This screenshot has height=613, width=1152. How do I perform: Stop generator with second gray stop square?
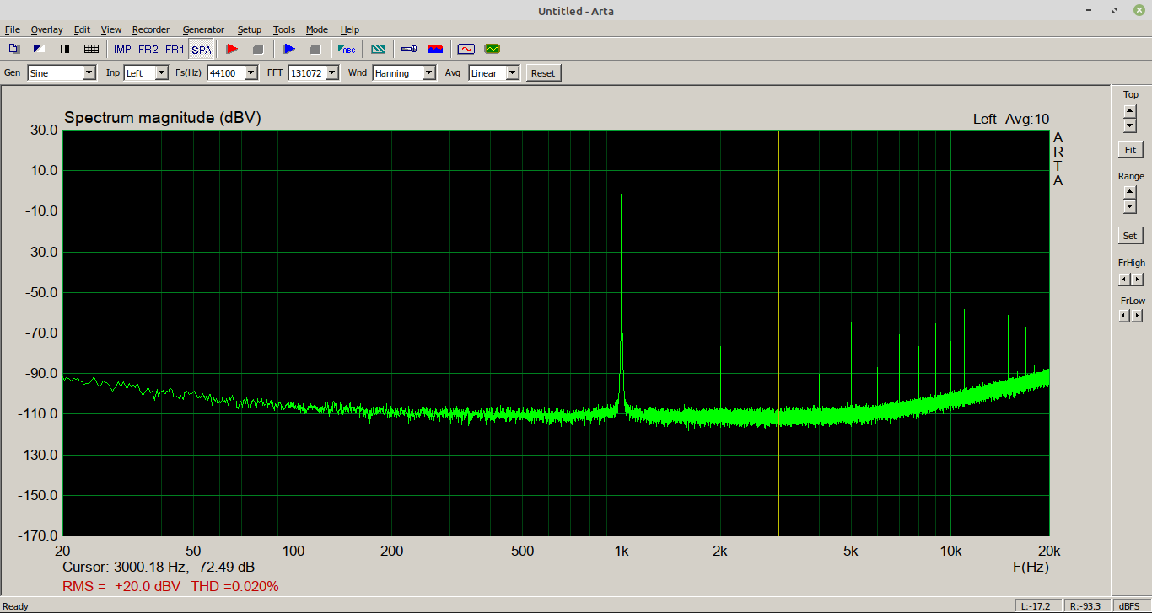pyautogui.click(x=315, y=49)
